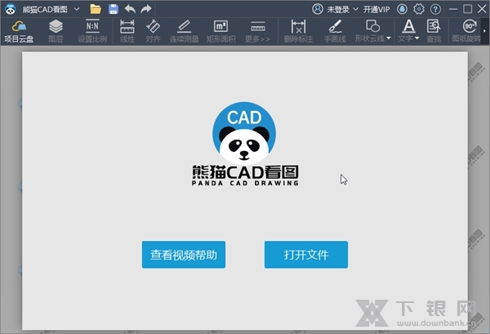Select the 矩形面积 rectangle area tool
Screen dimensions: 490x334
click(x=220, y=31)
